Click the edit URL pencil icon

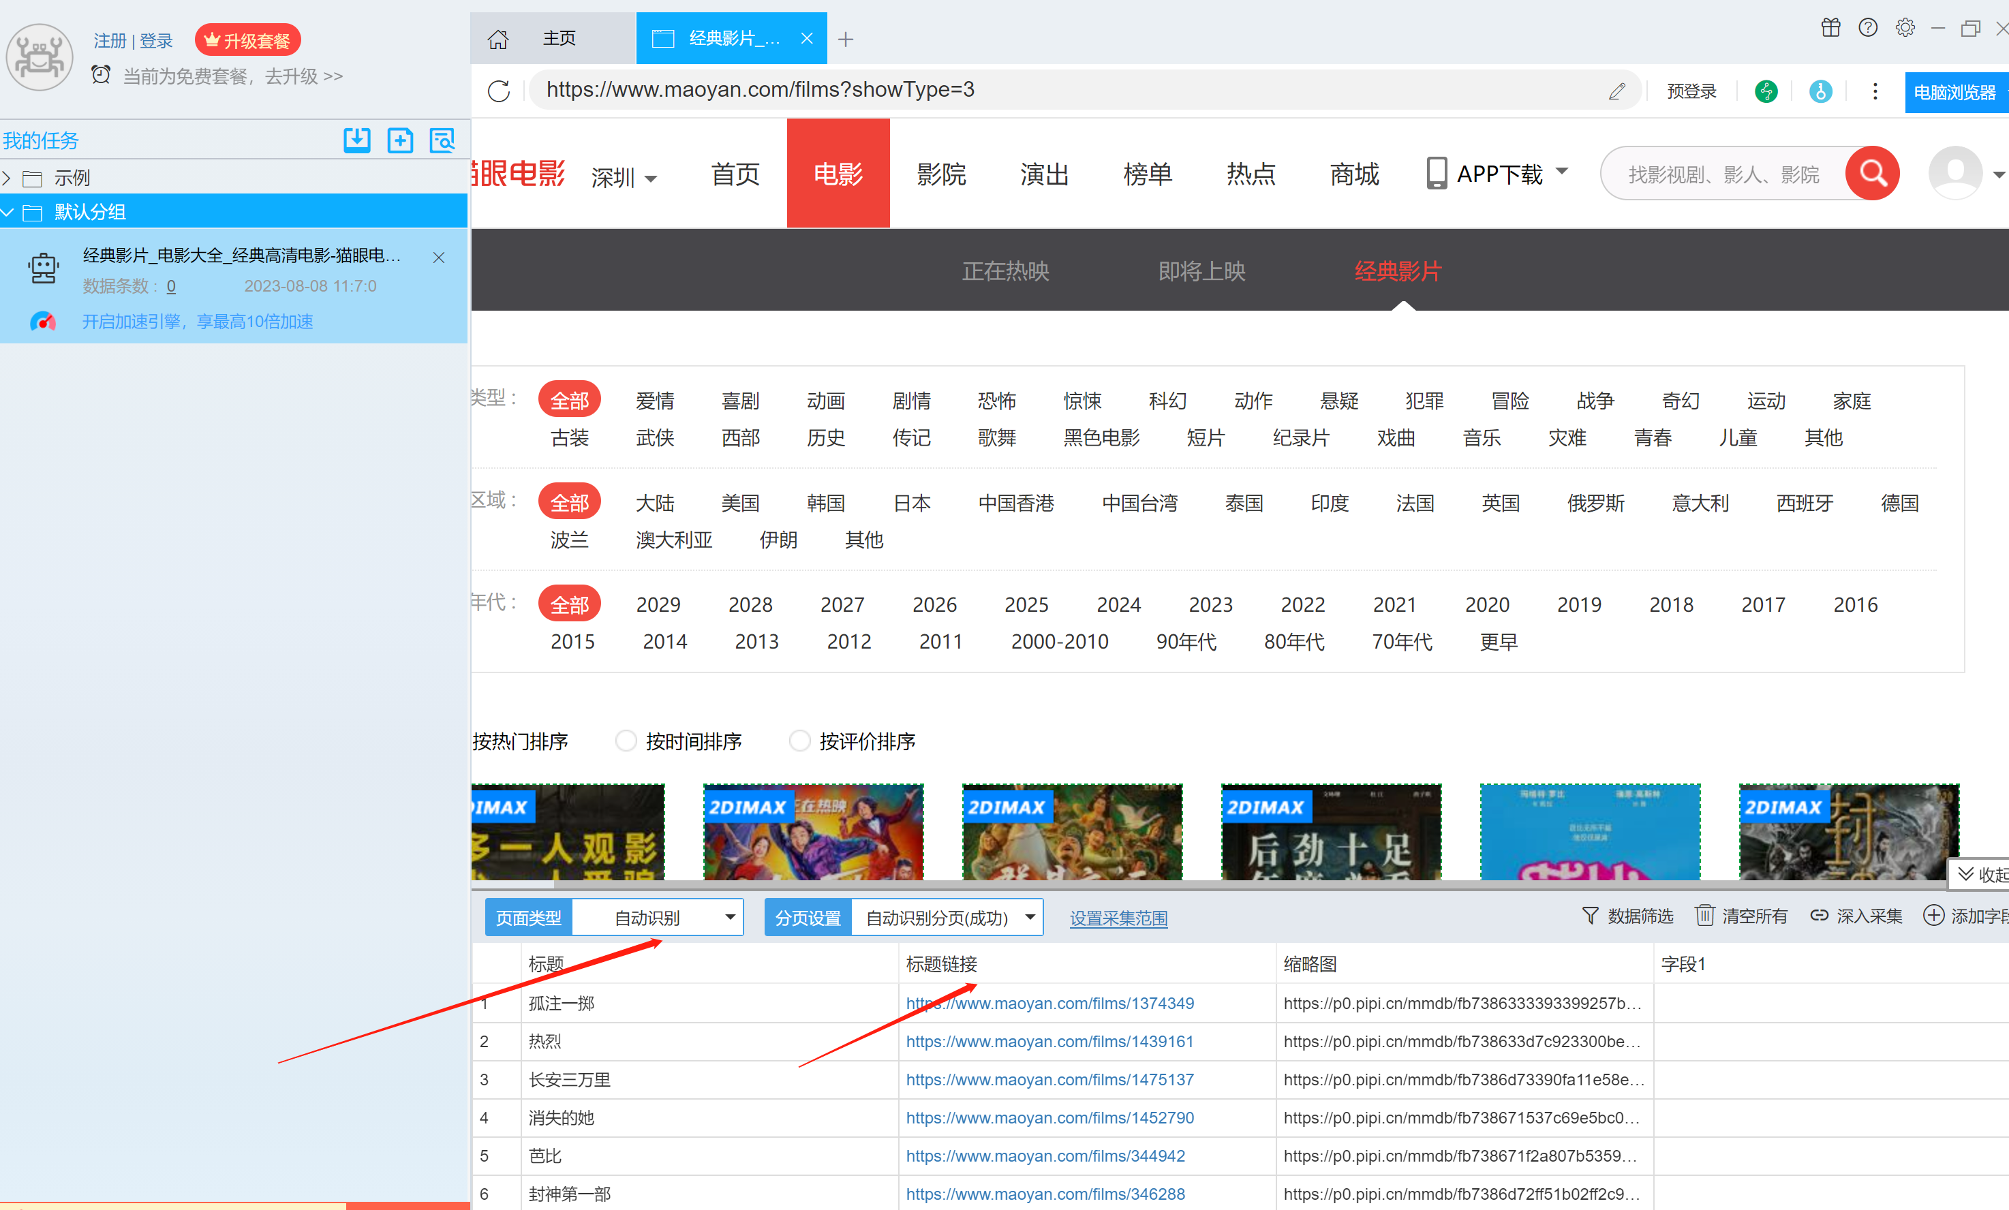pos(1617,91)
